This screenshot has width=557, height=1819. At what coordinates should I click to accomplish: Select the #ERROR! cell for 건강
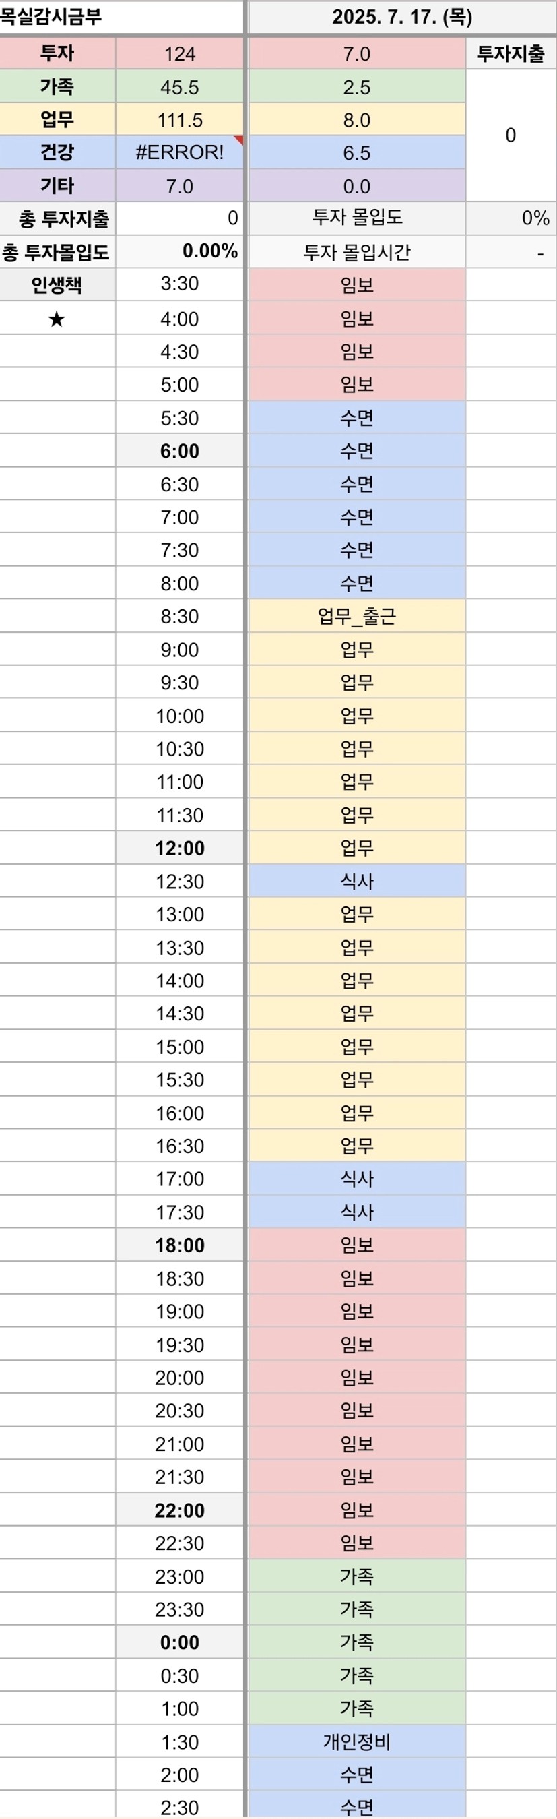click(x=179, y=152)
